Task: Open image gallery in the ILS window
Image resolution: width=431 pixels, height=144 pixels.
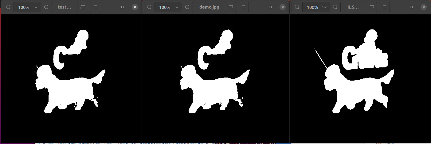Action: pyautogui.click(x=371, y=7)
